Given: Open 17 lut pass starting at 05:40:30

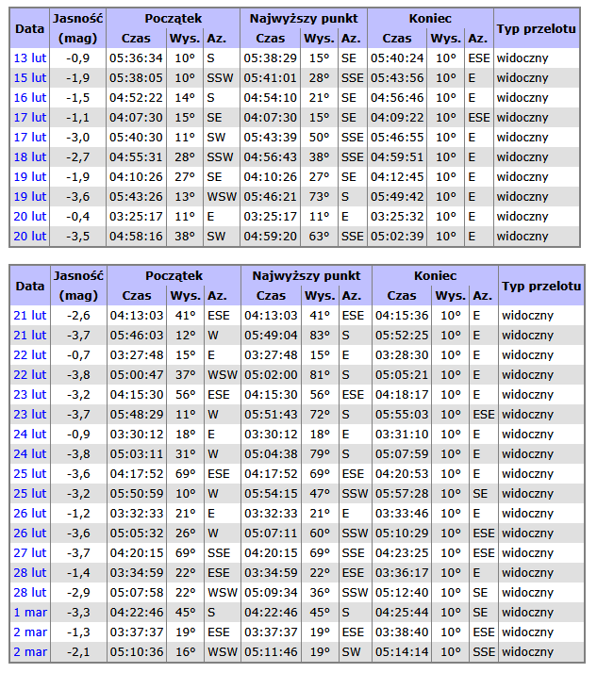Looking at the screenshot, I should tap(29, 137).
